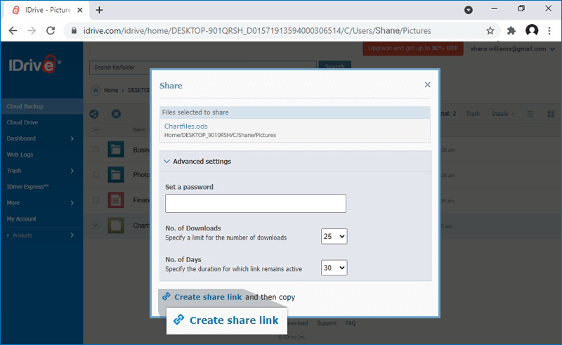The width and height of the screenshot is (562, 345).
Task: Click the link icon beside Create share link
Action: click(166, 297)
